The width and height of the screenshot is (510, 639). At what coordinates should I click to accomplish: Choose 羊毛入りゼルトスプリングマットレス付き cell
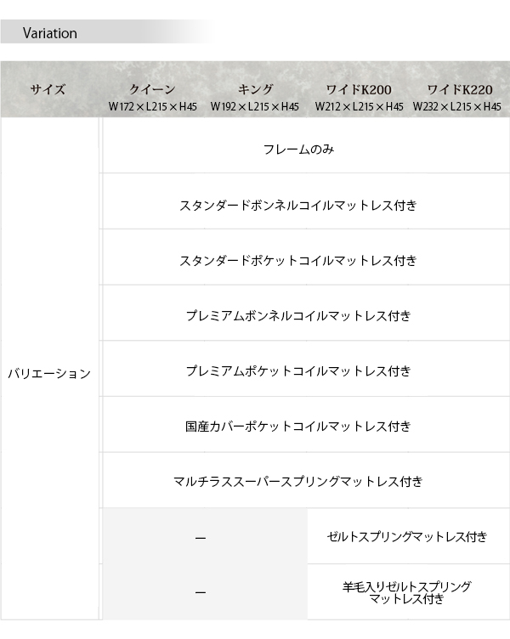pyautogui.click(x=409, y=592)
